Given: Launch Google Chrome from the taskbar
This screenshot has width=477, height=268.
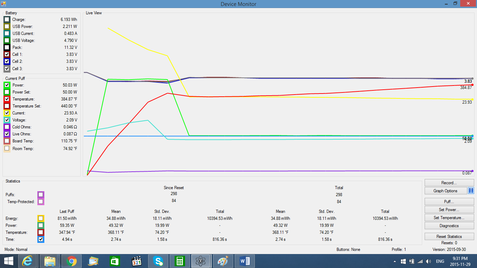Looking at the screenshot, I should [72, 261].
